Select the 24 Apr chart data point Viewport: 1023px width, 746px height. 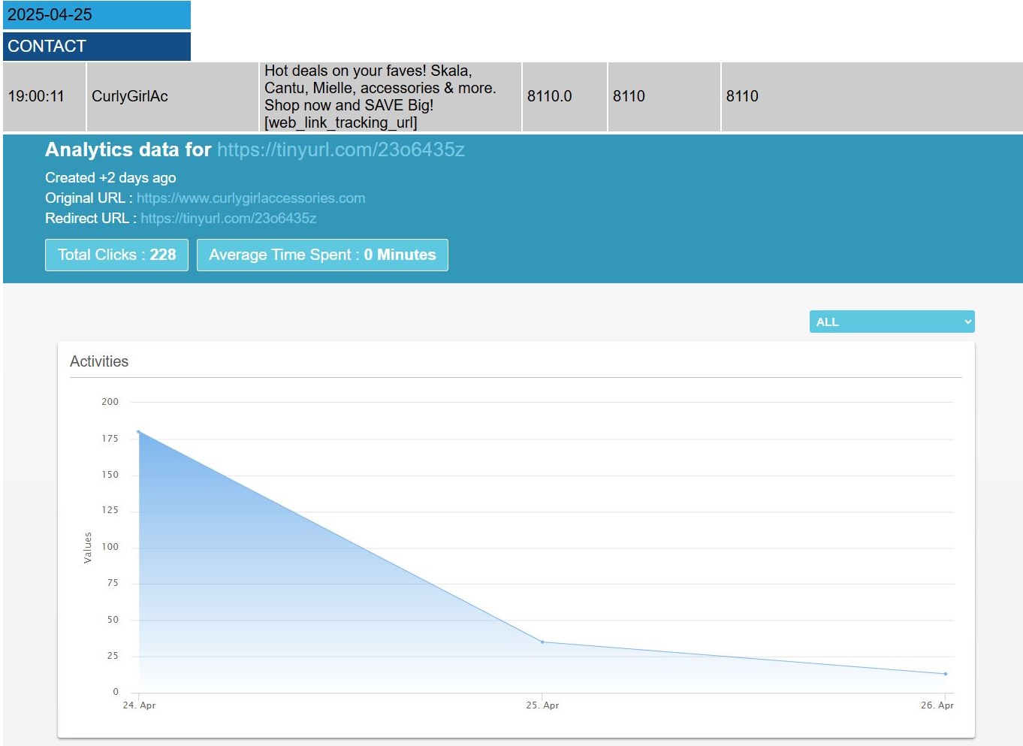[139, 432]
